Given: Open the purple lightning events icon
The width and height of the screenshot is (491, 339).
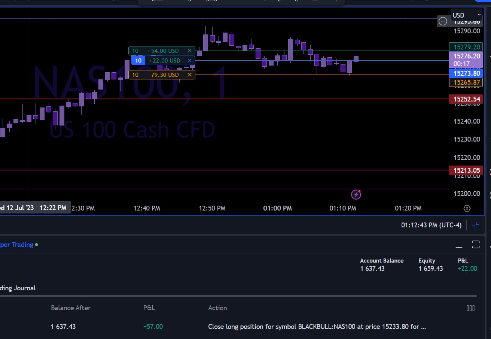Looking at the screenshot, I should click(356, 194).
